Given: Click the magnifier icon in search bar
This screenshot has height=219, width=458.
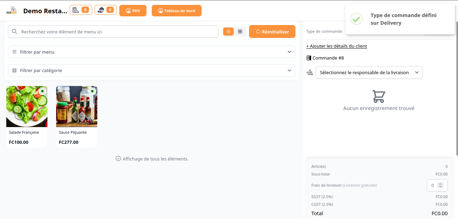Looking at the screenshot, I should (15, 32).
